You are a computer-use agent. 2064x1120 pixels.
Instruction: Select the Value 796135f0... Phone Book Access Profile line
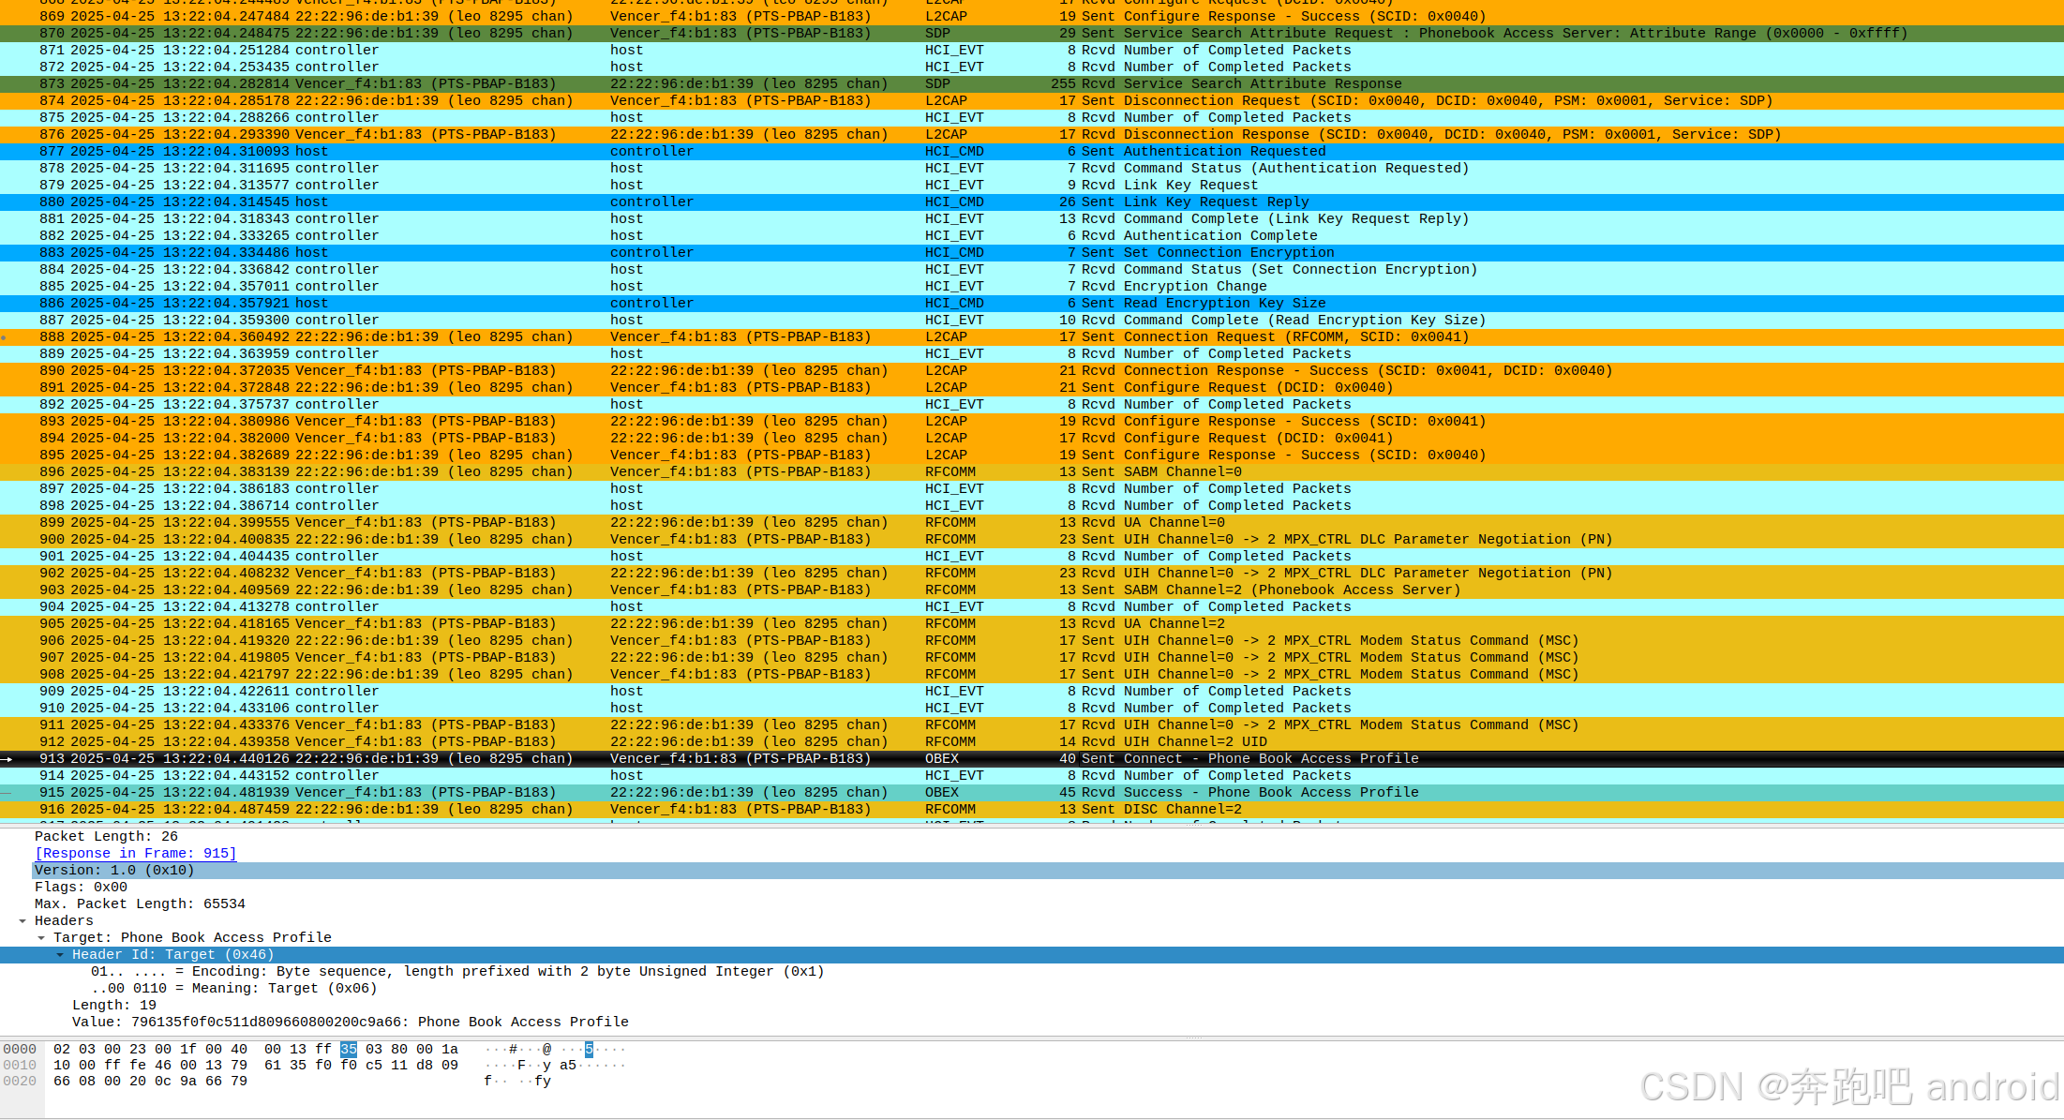(350, 1023)
